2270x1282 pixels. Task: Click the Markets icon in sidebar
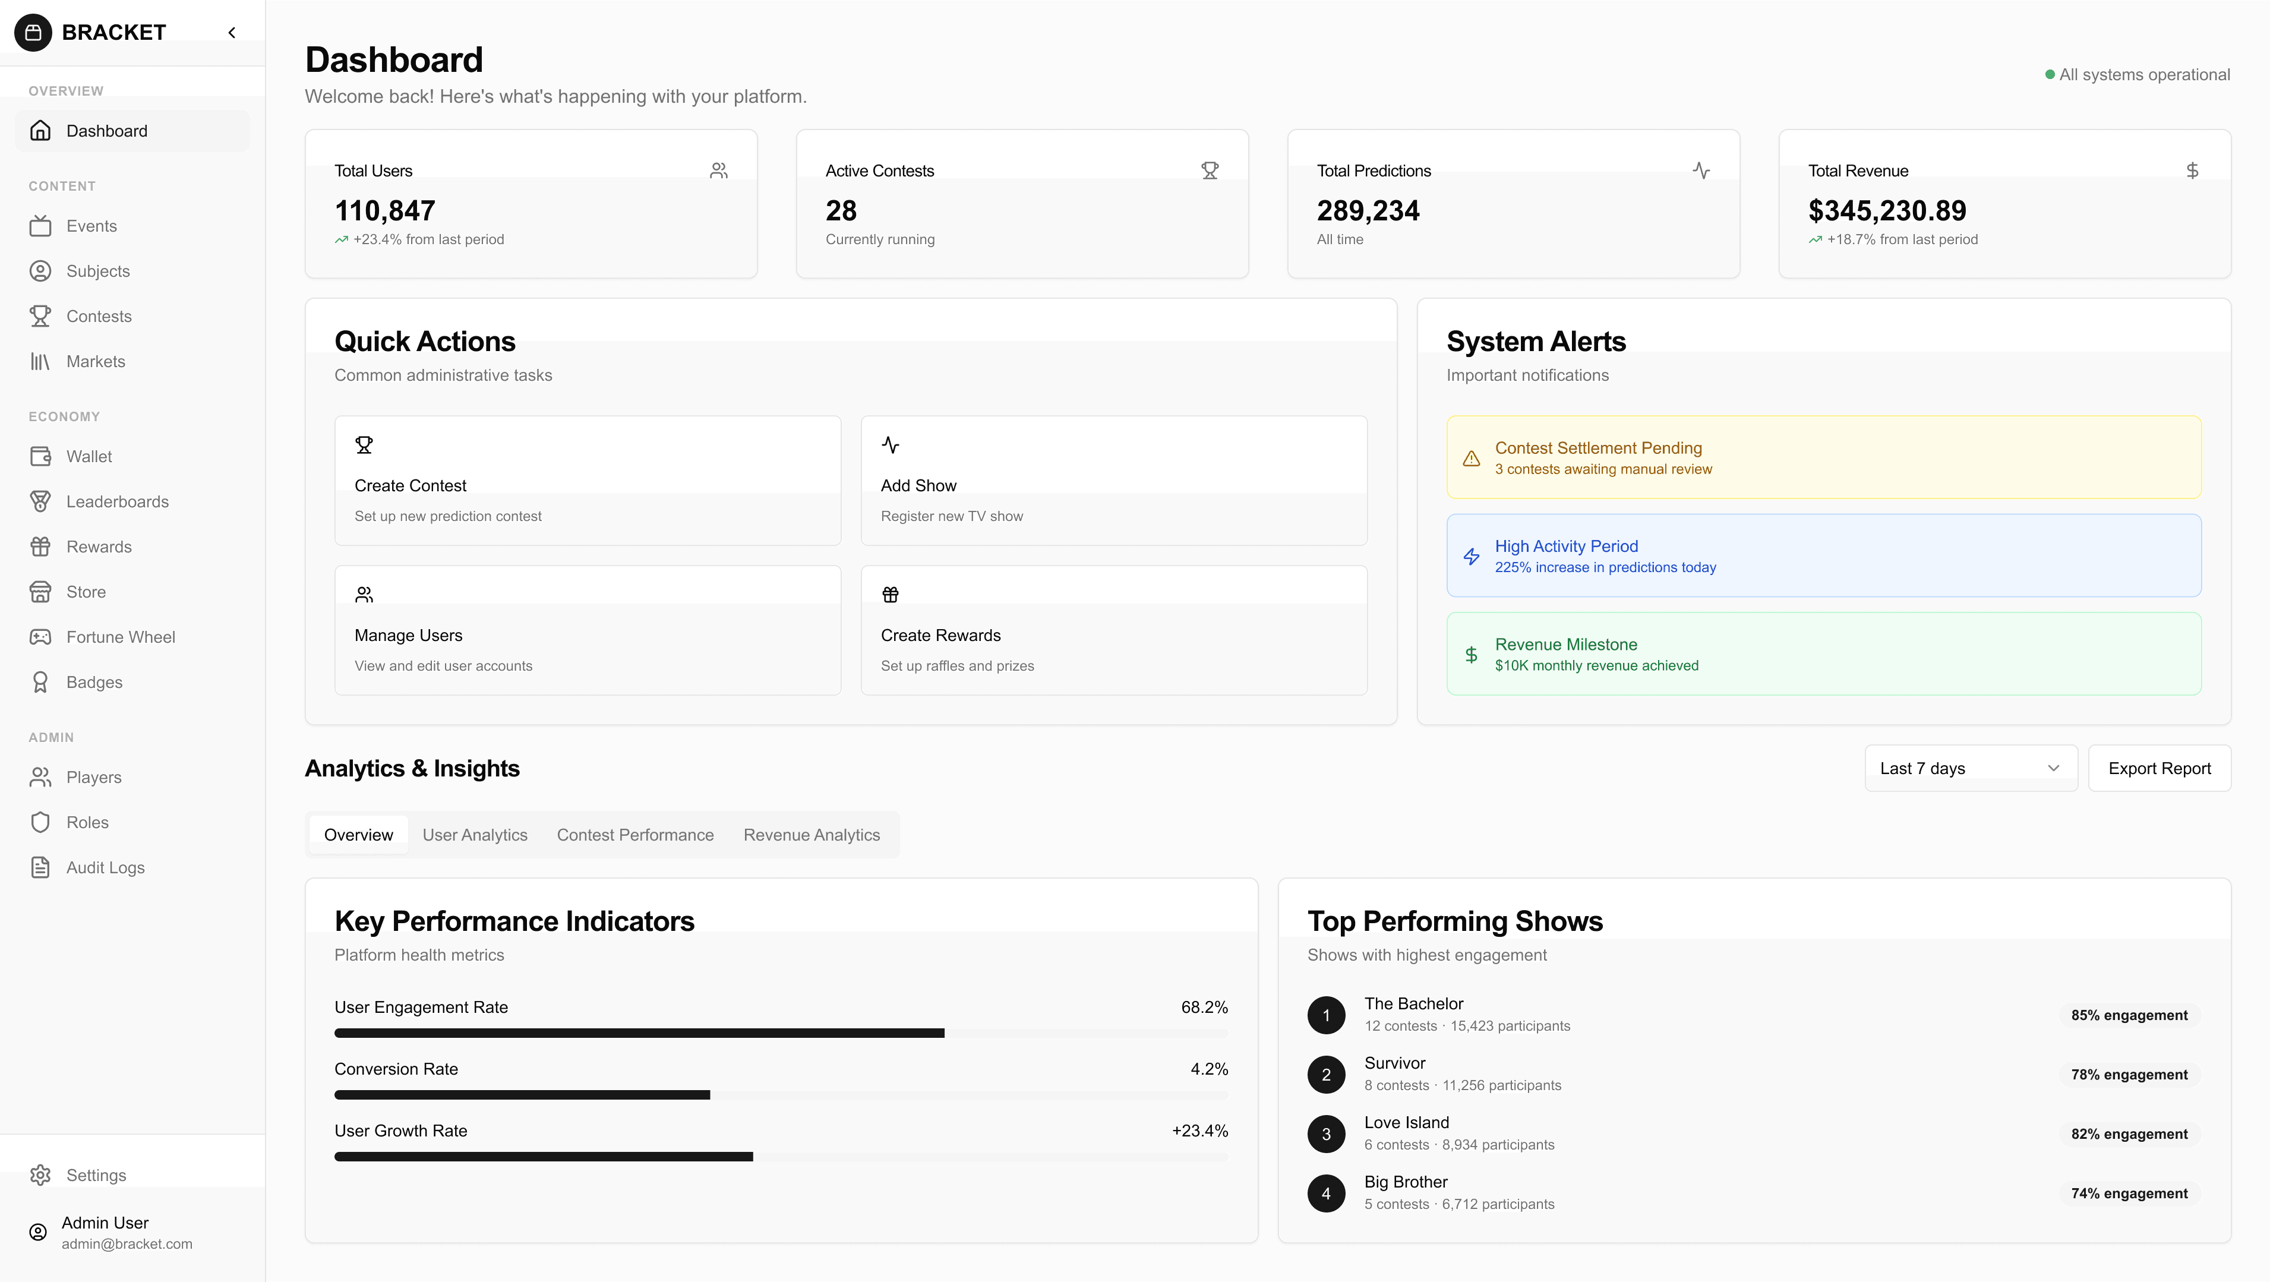point(42,361)
